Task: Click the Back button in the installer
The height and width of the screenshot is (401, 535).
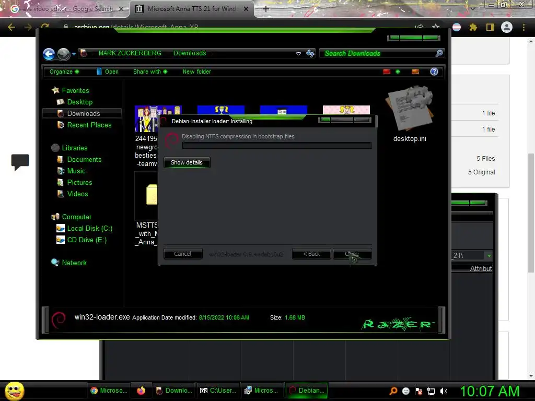Action: coord(311,254)
